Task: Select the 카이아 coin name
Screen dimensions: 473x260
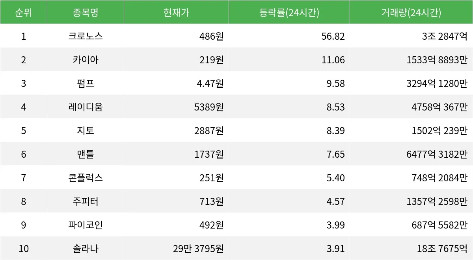Action: tap(86, 60)
